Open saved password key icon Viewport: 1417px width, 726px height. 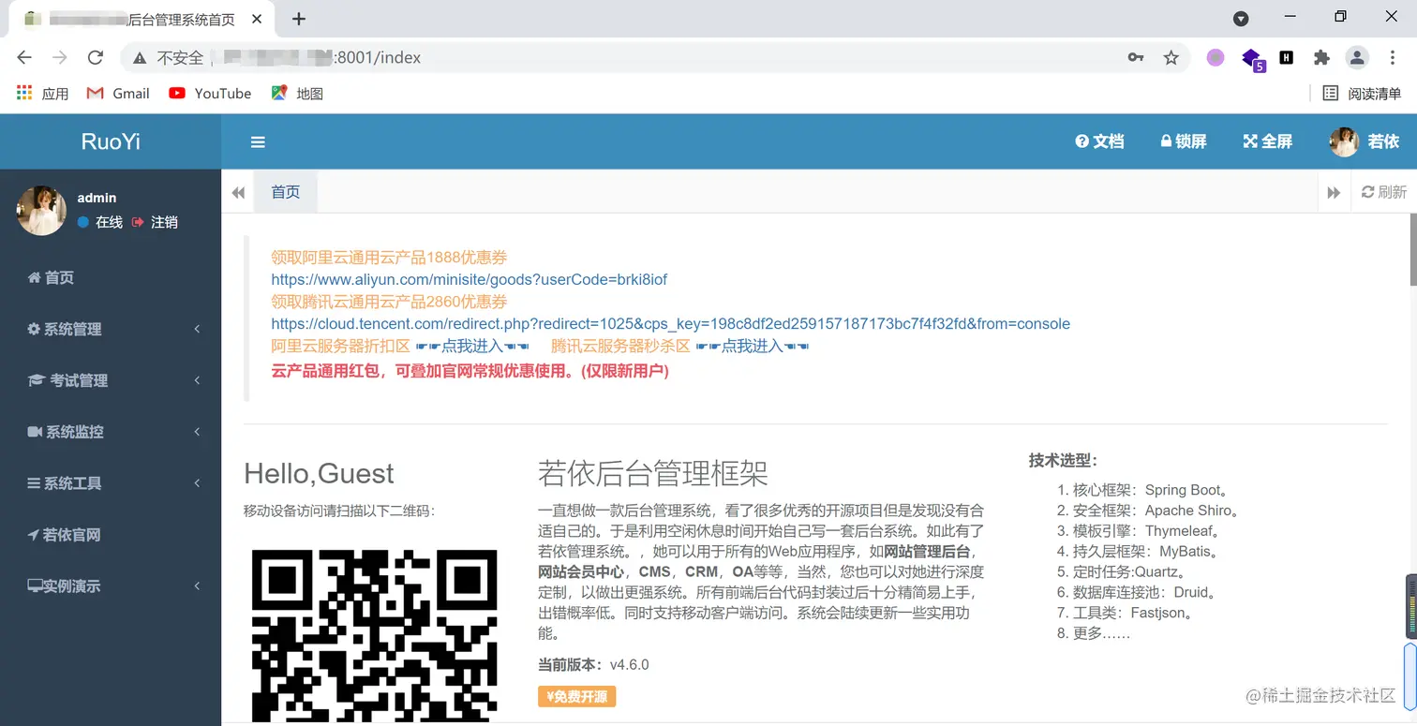click(x=1136, y=57)
